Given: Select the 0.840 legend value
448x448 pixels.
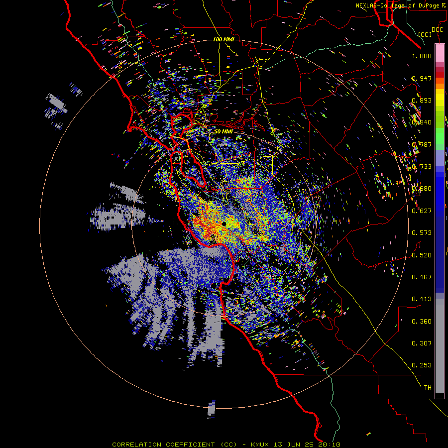Looking at the screenshot, I should tap(422, 122).
